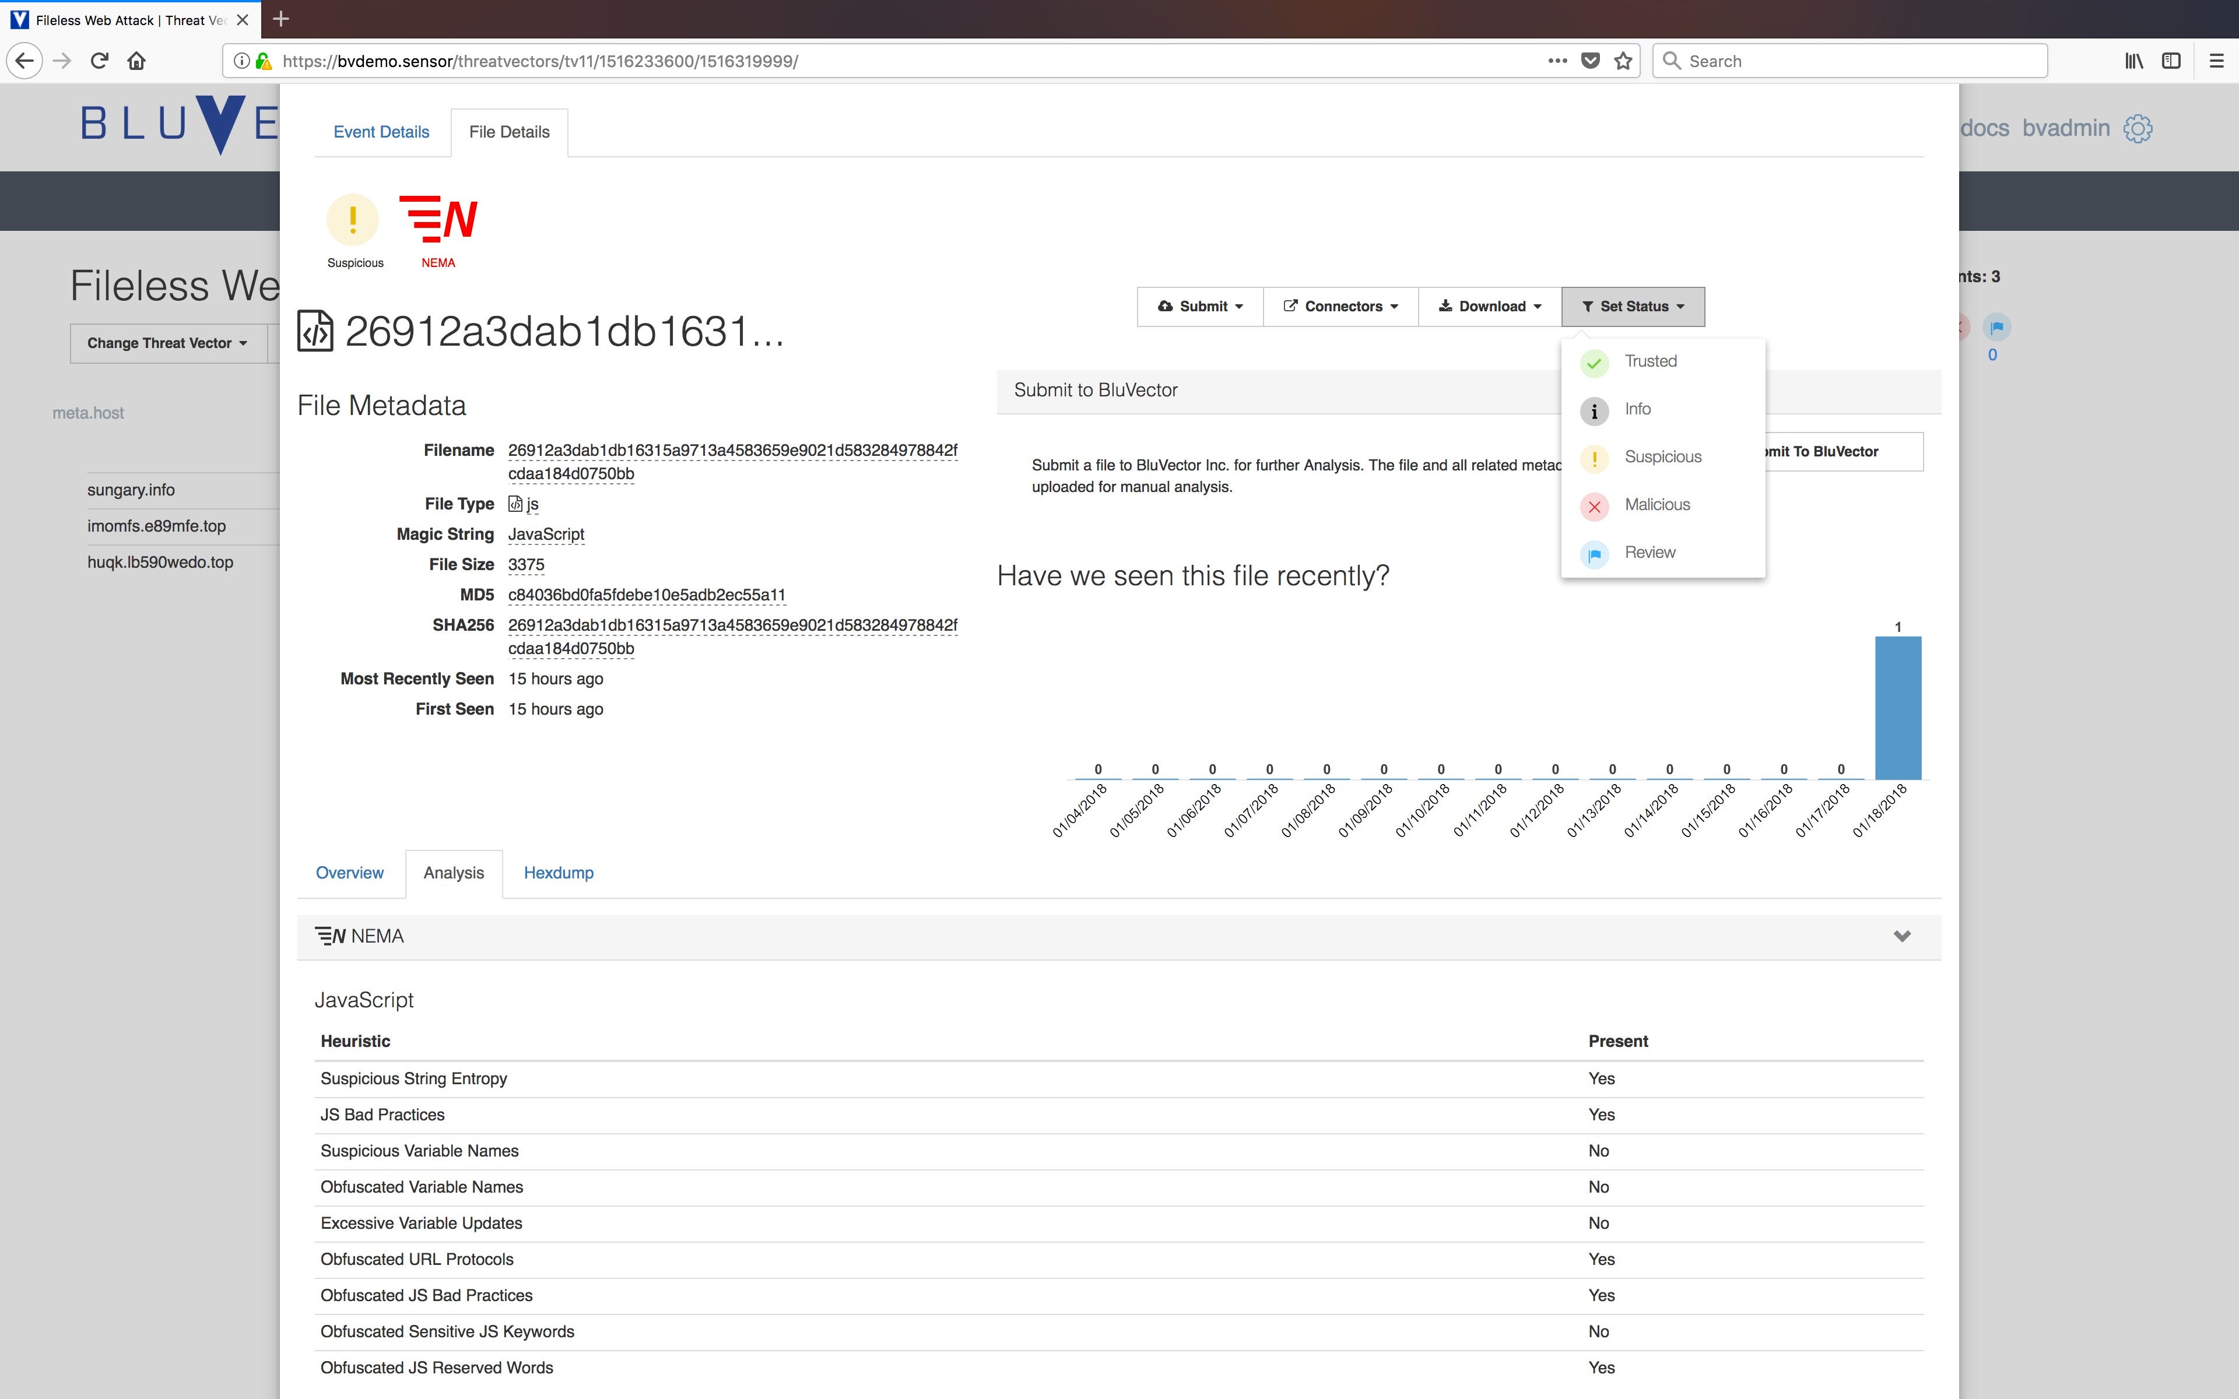Click the file size value 3375
Image resolution: width=2239 pixels, height=1399 pixels.
[x=525, y=564]
